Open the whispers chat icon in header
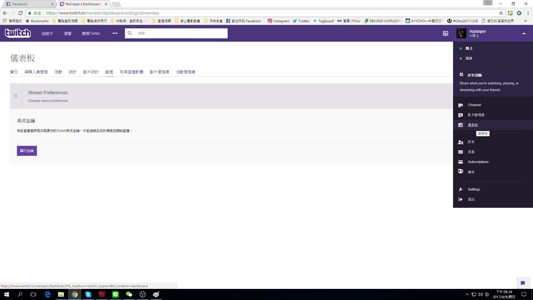 (x=446, y=33)
